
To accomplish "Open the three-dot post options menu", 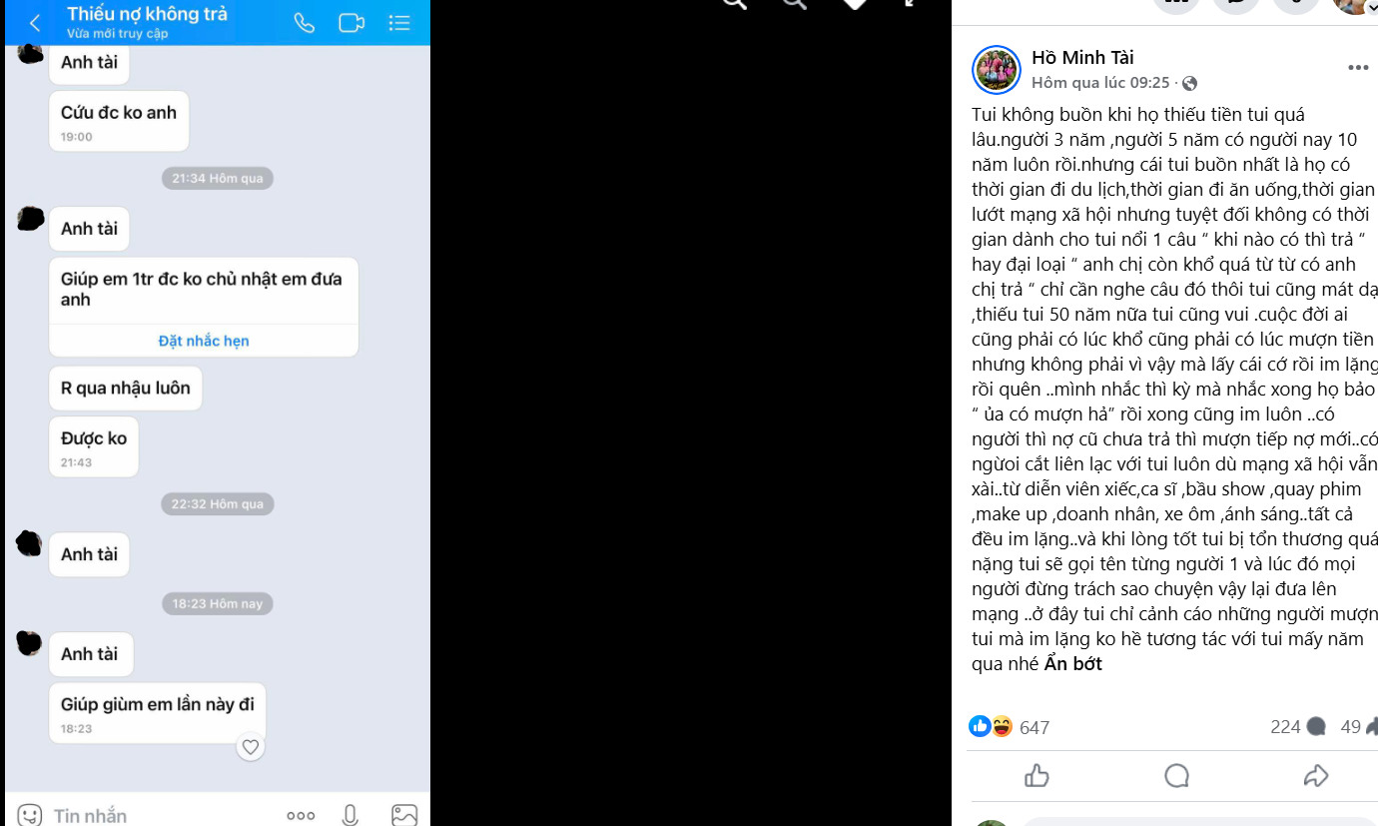I will [x=1358, y=68].
